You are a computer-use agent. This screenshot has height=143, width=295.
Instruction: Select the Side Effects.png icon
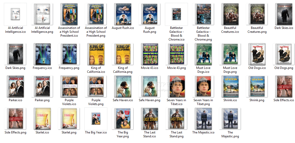point(15,119)
